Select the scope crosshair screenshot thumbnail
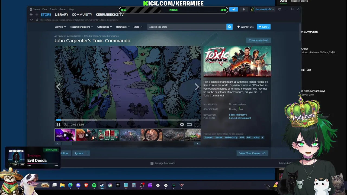 coord(152,135)
